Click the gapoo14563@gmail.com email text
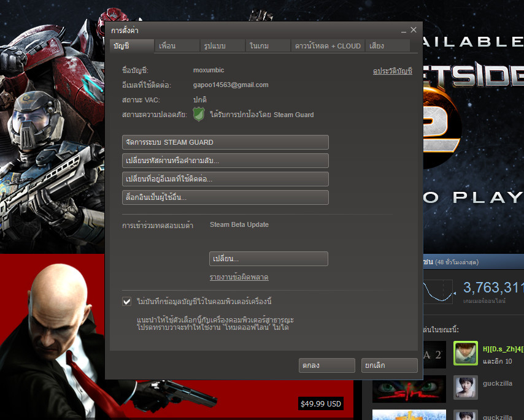The width and height of the screenshot is (524, 420). (231, 85)
